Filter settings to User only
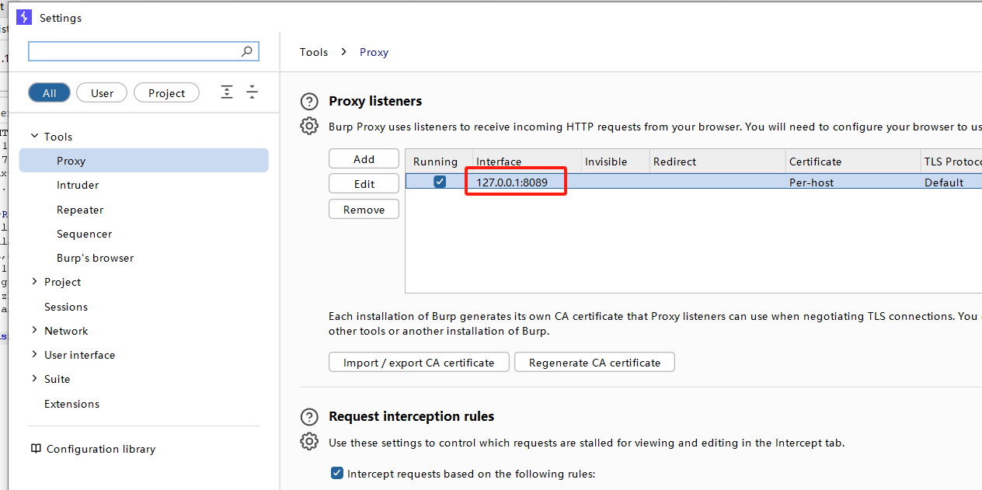 pyautogui.click(x=102, y=93)
